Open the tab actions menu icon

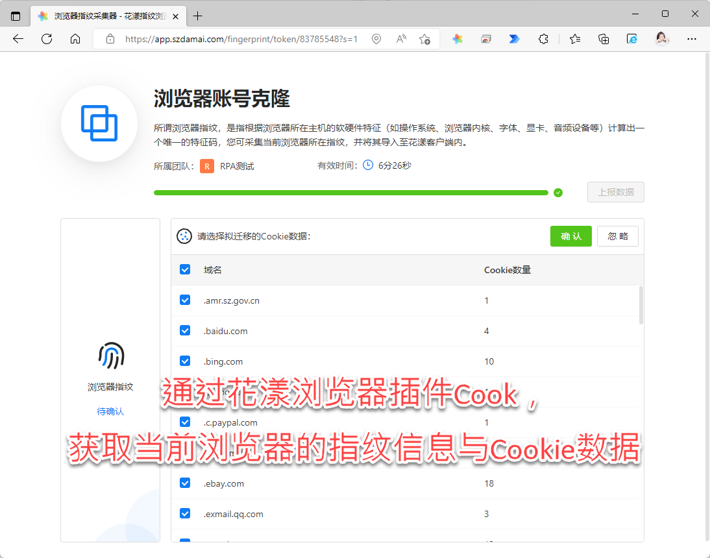tap(16, 16)
